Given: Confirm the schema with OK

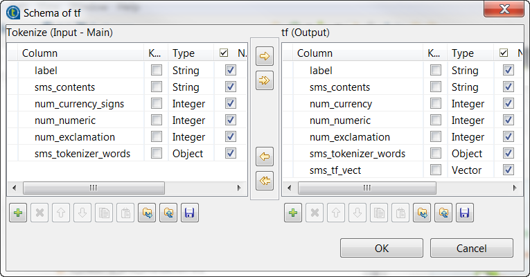Looking at the screenshot, I should (381, 248).
